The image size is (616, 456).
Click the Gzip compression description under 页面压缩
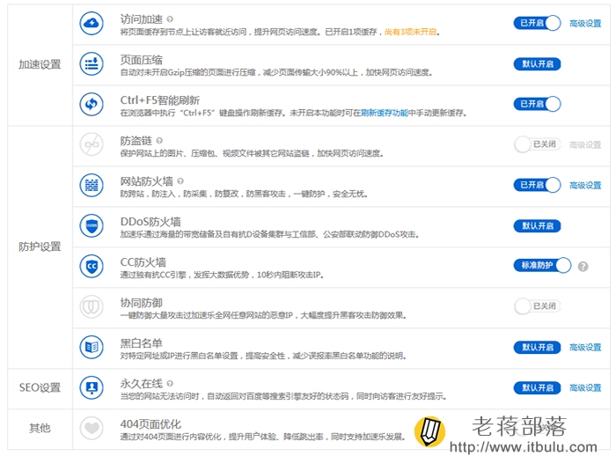276,73
